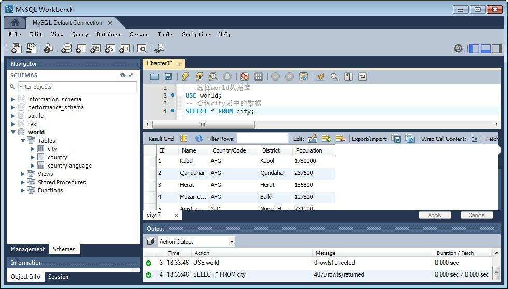The width and height of the screenshot is (508, 289).
Task: Collapse the Tables folder
Action: pyautogui.click(x=23, y=141)
